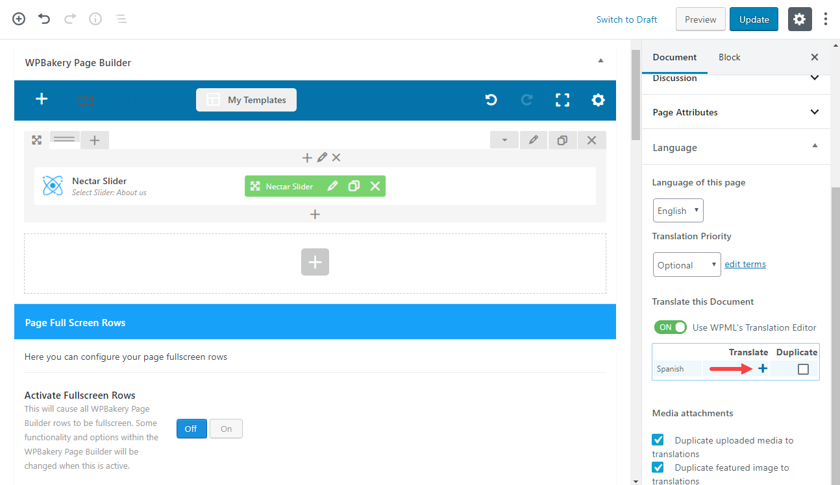Click the Nectar Slider atom icon
Screen dimensions: 840x485
coord(53,186)
